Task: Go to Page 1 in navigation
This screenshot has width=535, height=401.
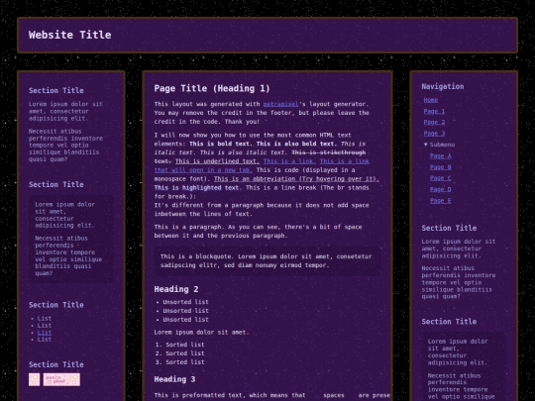Action: coord(434,111)
